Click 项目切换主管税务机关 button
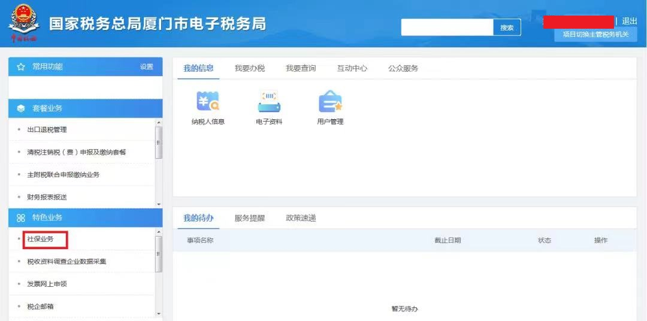 [595, 34]
